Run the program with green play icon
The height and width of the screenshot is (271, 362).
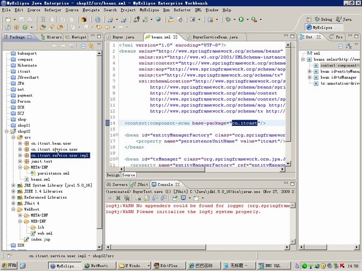pos(241,20)
